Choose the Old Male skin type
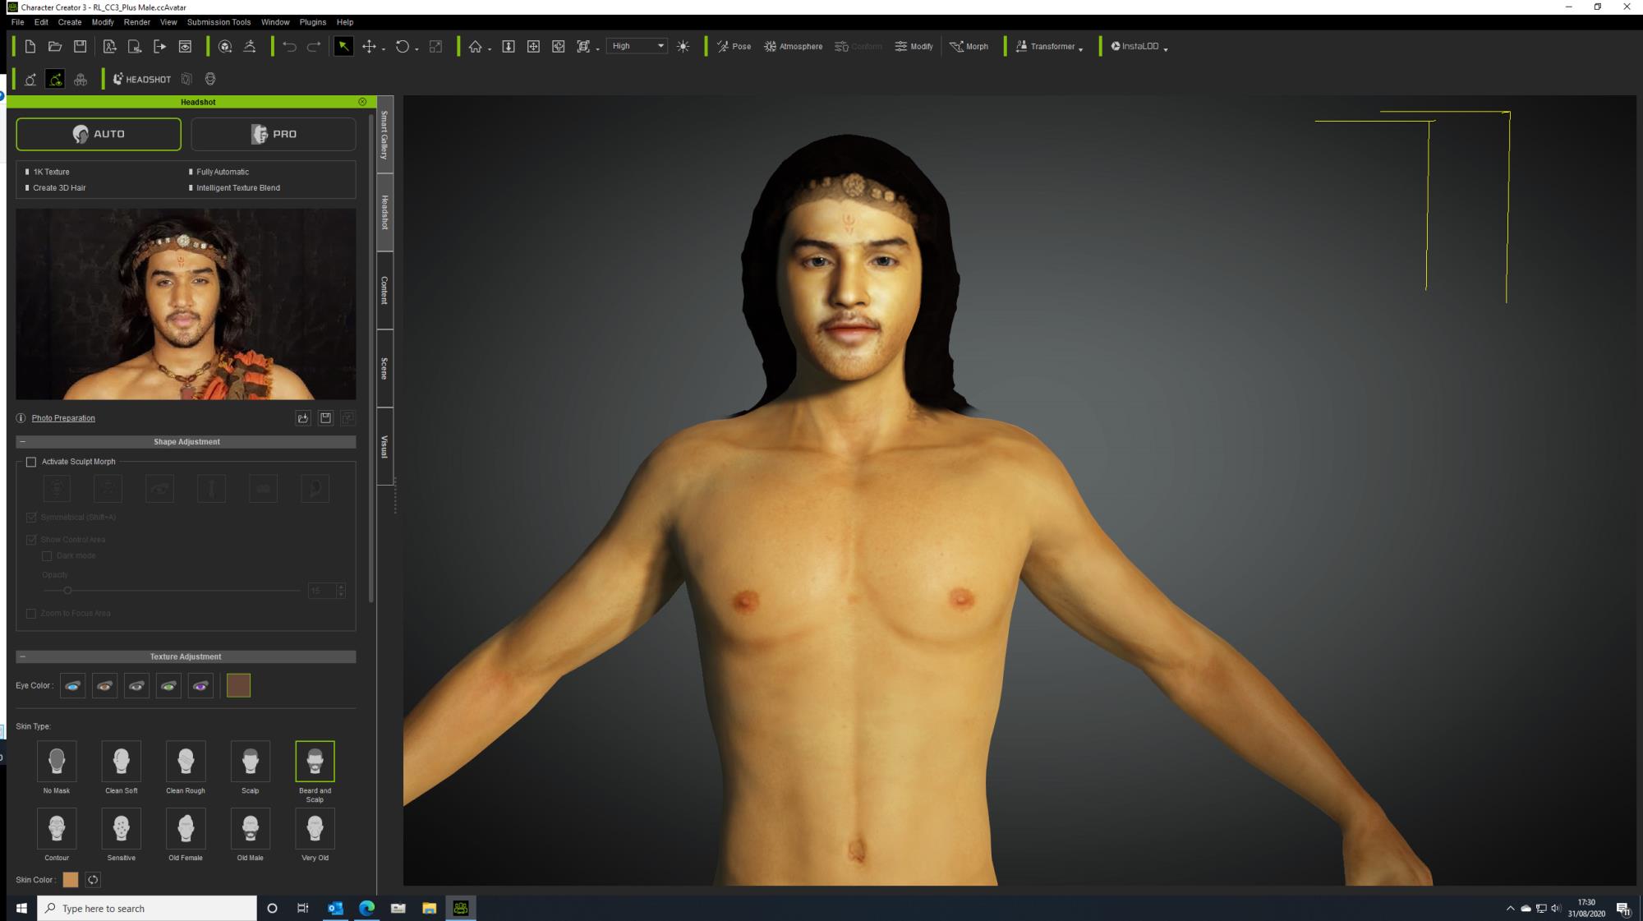Screen dimensions: 1643x921 tap(251, 828)
